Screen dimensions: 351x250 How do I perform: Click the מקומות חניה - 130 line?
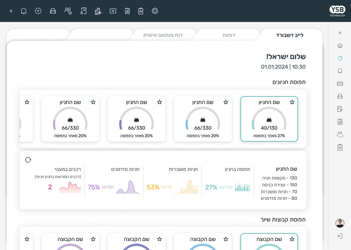click(280, 178)
